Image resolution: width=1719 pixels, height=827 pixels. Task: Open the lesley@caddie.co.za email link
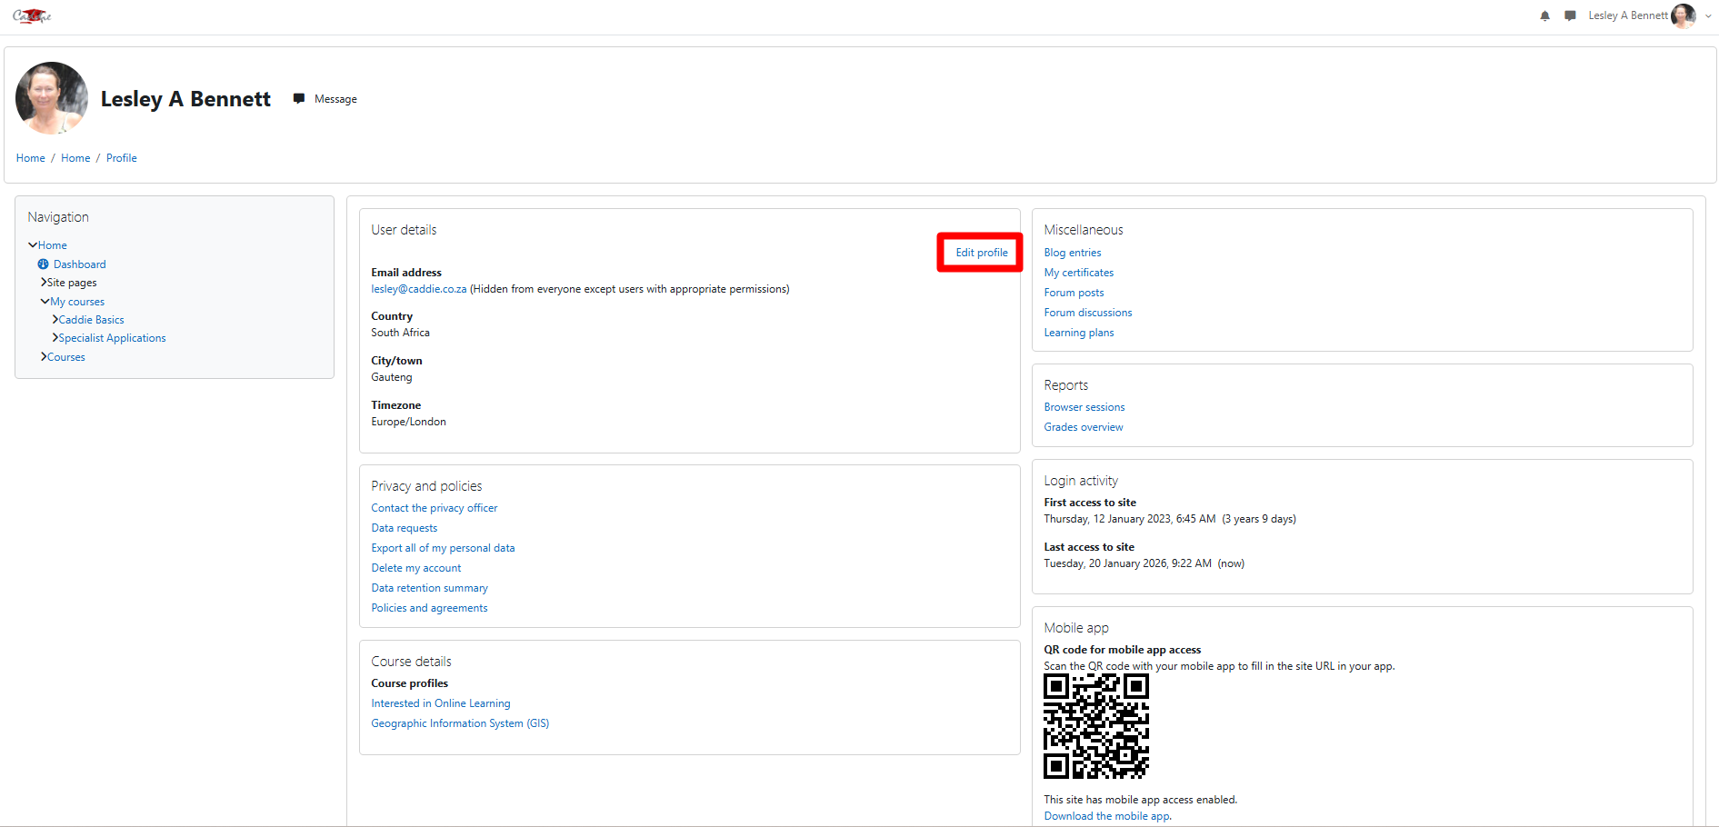(x=418, y=289)
